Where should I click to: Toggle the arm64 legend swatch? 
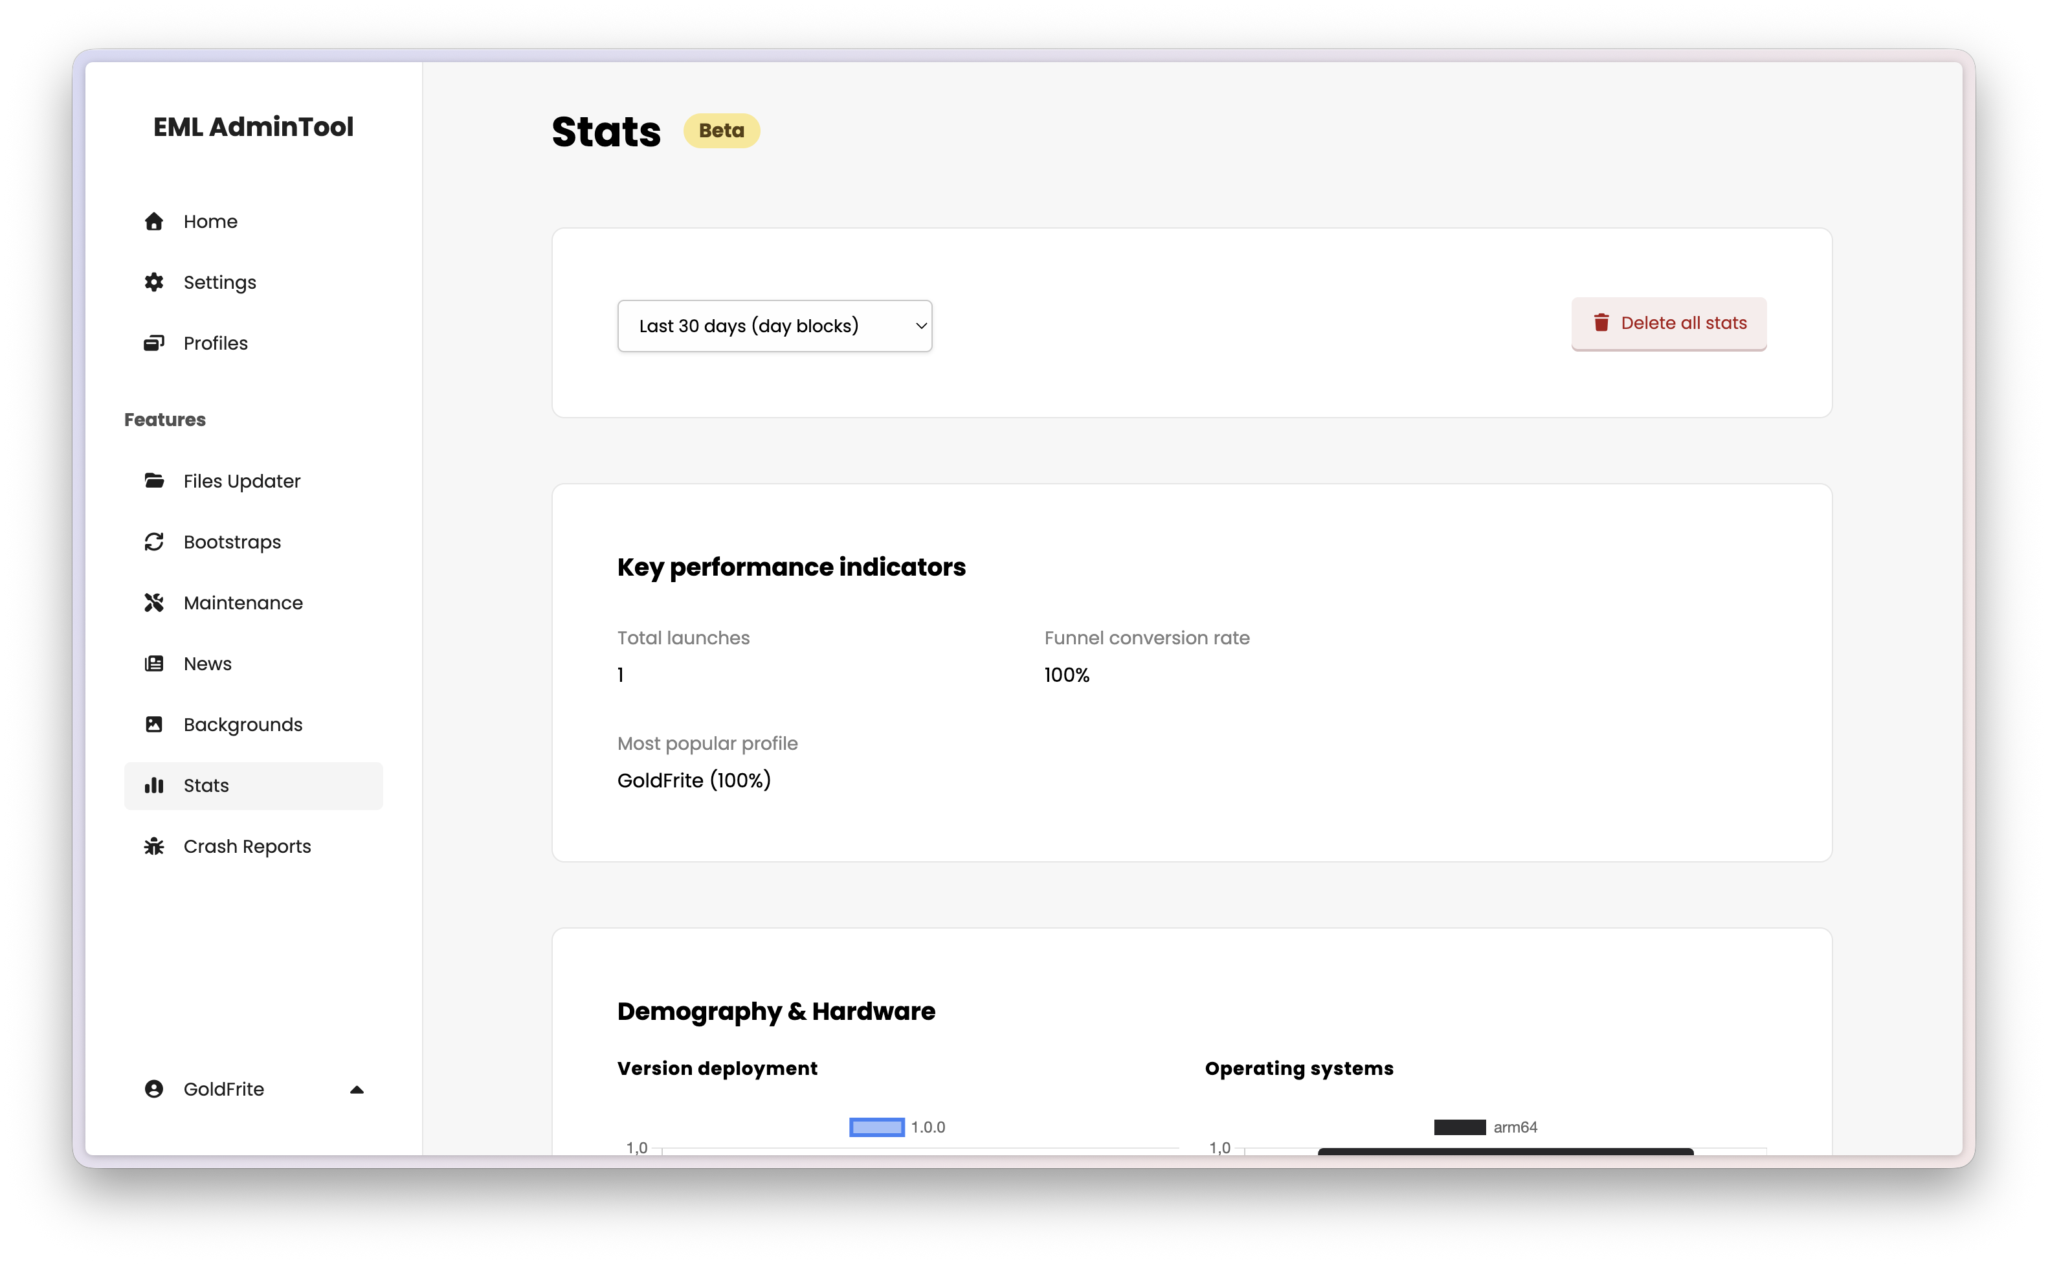click(1460, 1128)
